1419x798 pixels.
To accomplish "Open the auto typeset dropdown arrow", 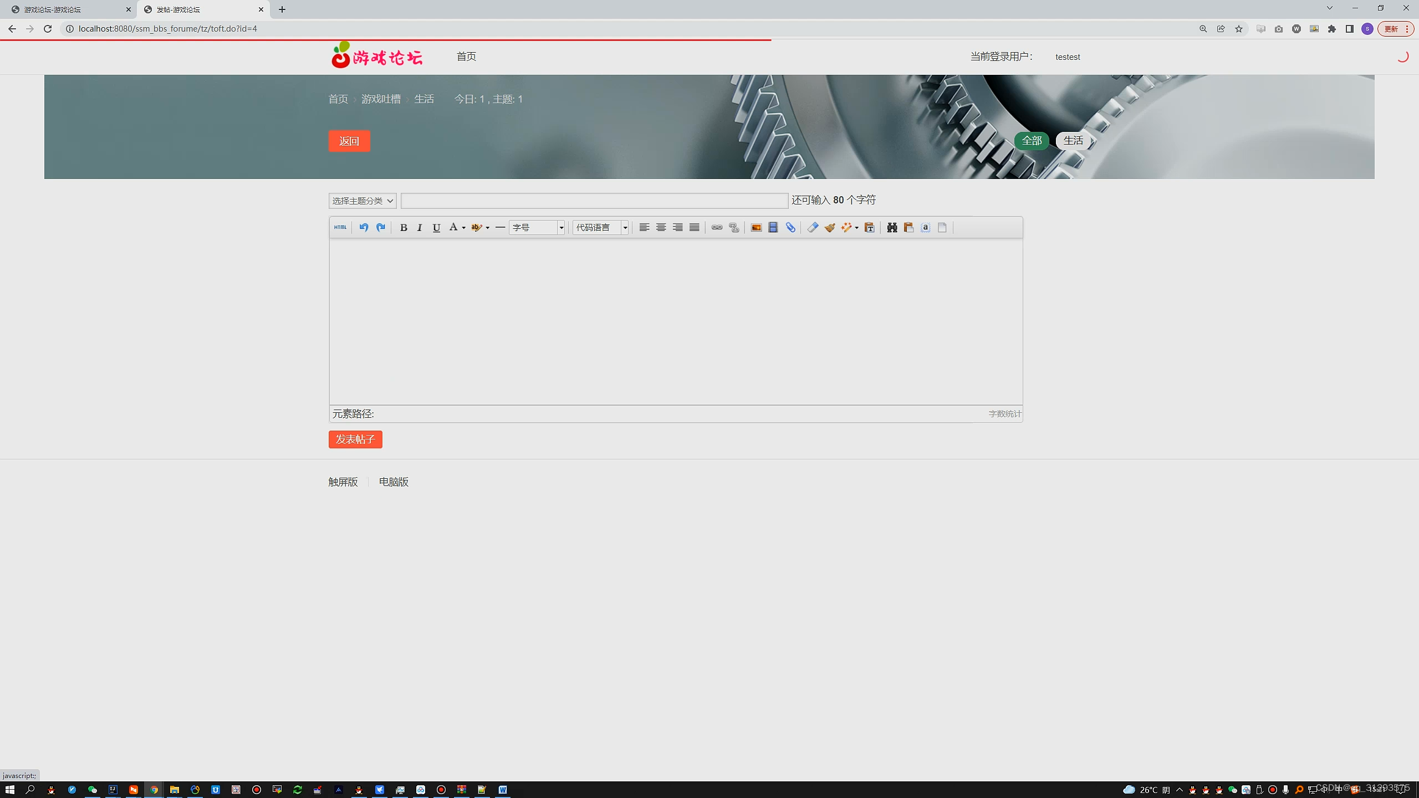I will tap(857, 228).
